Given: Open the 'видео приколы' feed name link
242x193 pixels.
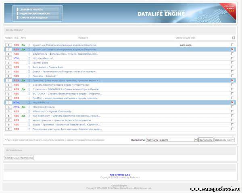Looking at the screenshot, I should [x=62, y=120].
